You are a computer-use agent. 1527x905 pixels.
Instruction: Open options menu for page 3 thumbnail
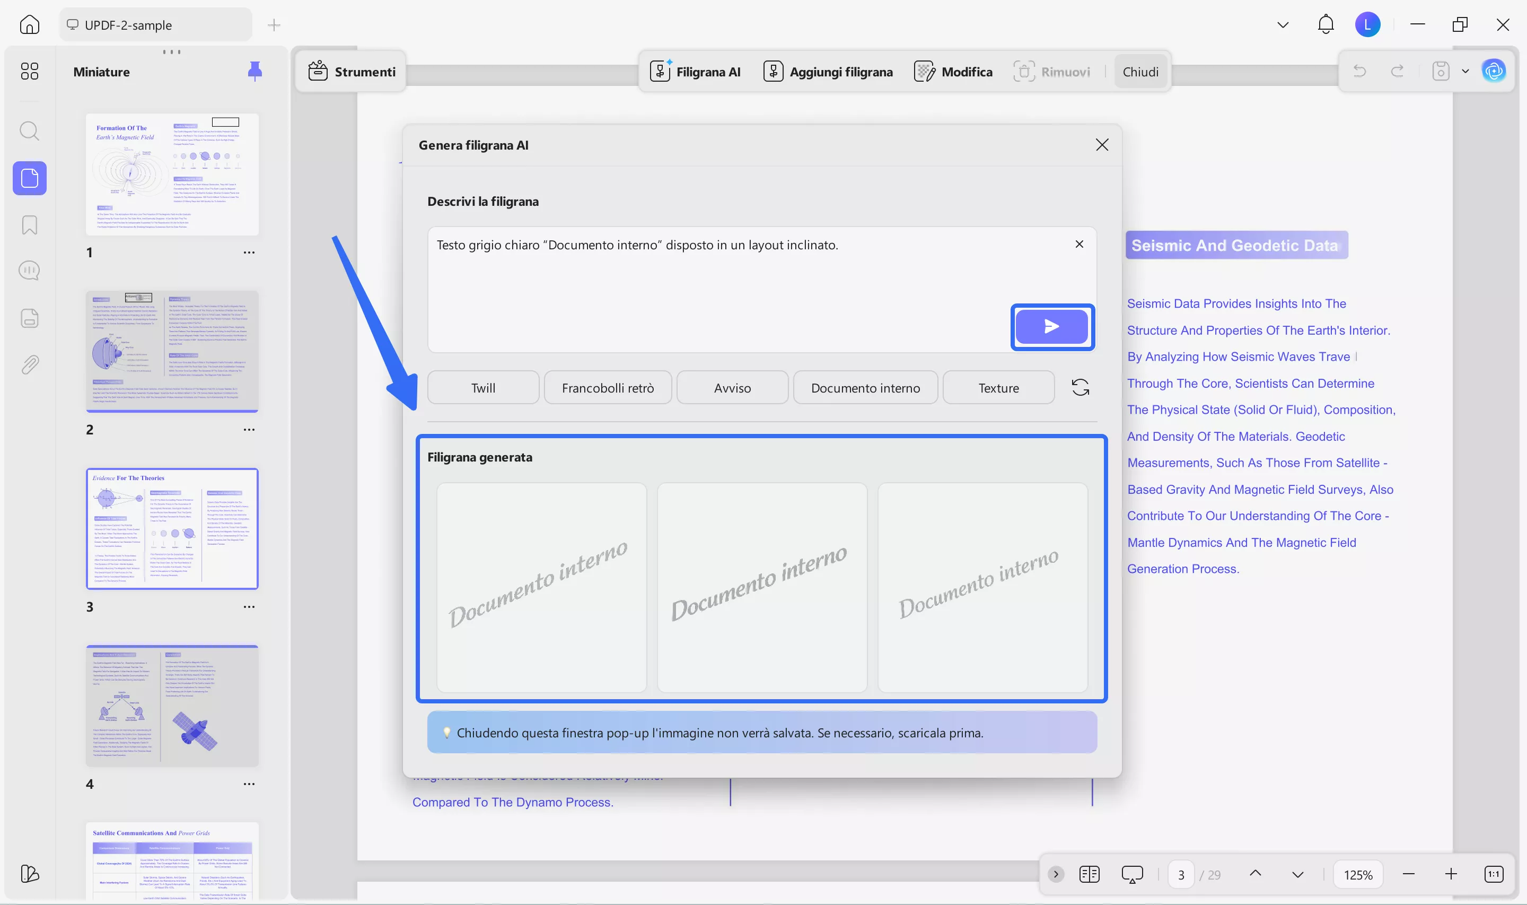[x=249, y=606]
